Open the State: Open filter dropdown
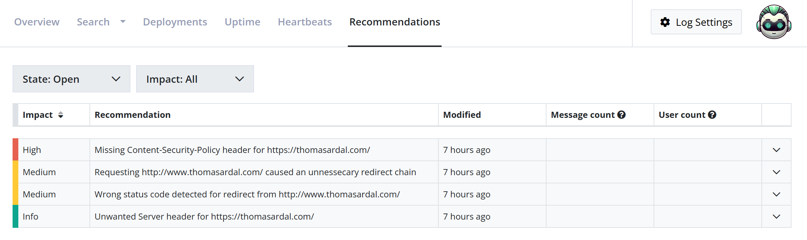The image size is (807, 240). (x=71, y=79)
